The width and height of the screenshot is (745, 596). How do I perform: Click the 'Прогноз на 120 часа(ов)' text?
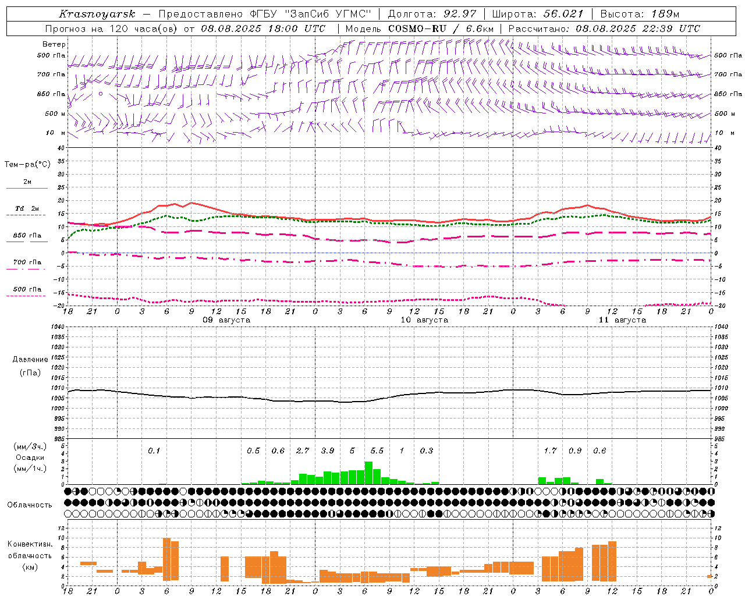click(111, 29)
